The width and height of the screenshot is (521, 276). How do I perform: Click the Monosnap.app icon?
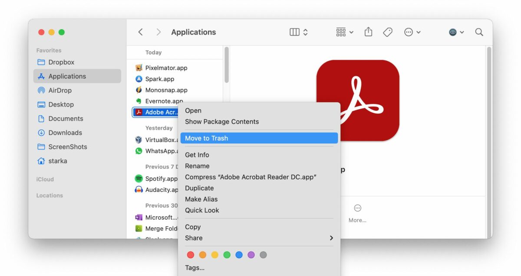(139, 90)
